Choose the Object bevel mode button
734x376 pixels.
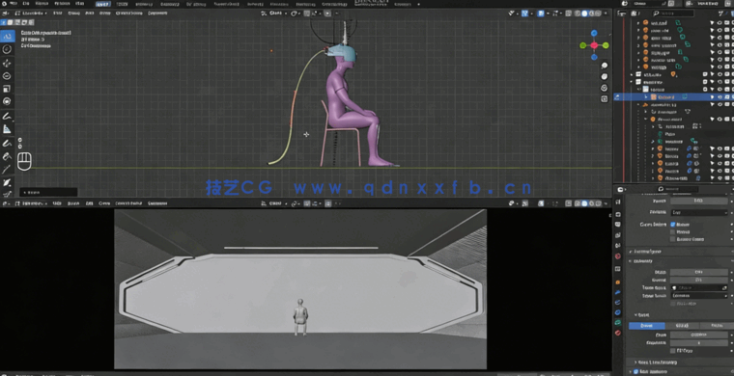click(x=682, y=326)
